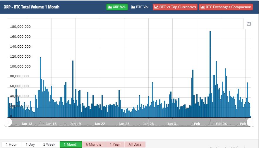Viewport: 259px width, 148px height.
Task: Toggle the XRP Vol. series button
Action: [117, 7]
